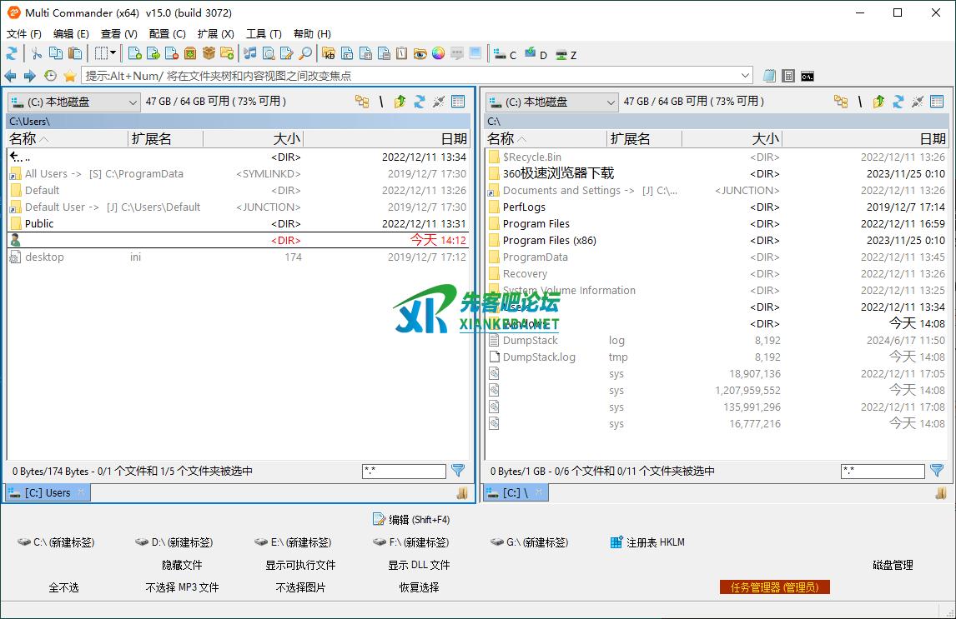The image size is (956, 619).
Task: Select the [C:] Users tab
Action: (47, 492)
